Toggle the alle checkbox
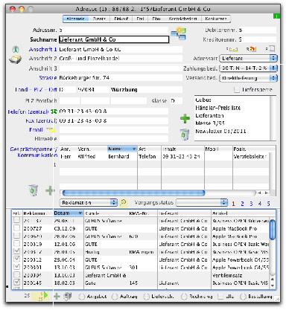The width and height of the screenshot is (289, 313). click(x=220, y=297)
